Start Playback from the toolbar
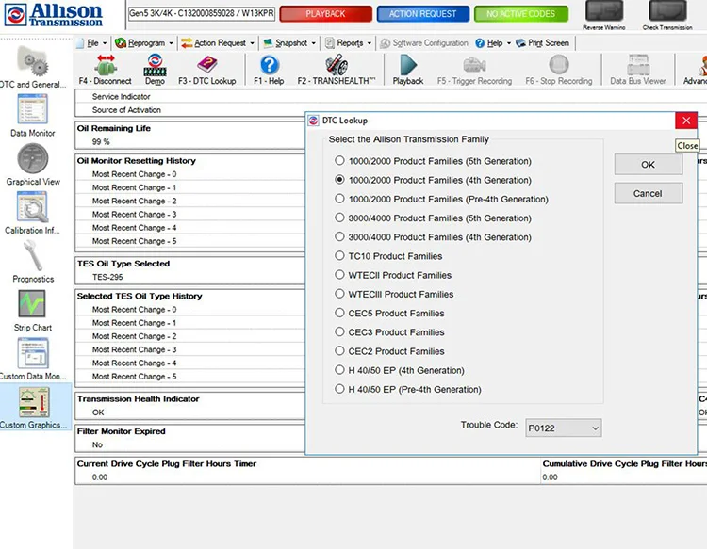Viewport: 707px width, 549px height. click(407, 70)
